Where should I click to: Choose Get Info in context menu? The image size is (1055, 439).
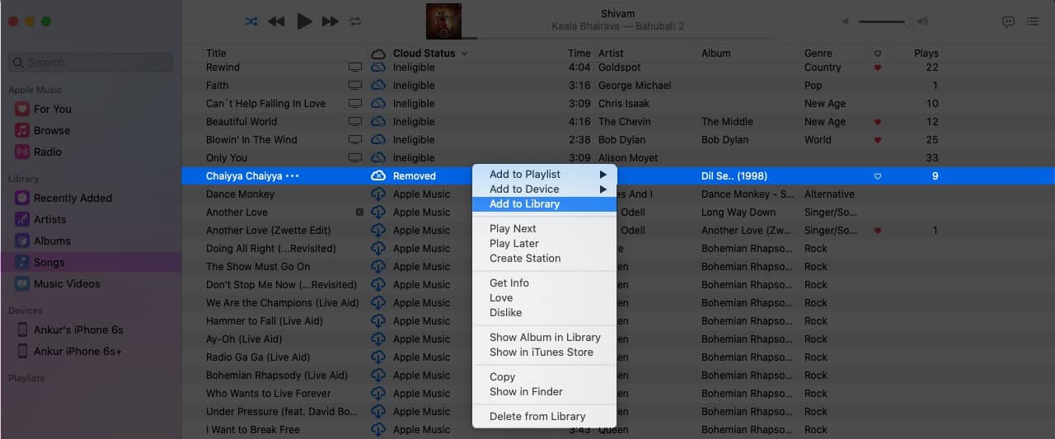pyautogui.click(x=544, y=283)
